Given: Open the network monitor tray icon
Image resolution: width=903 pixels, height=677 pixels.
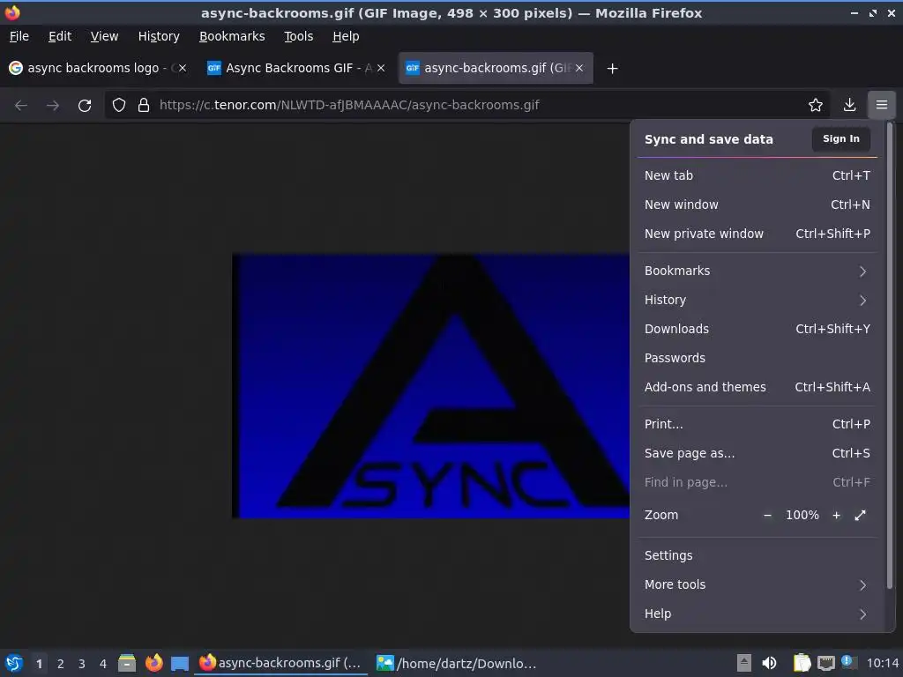Looking at the screenshot, I should 825,663.
